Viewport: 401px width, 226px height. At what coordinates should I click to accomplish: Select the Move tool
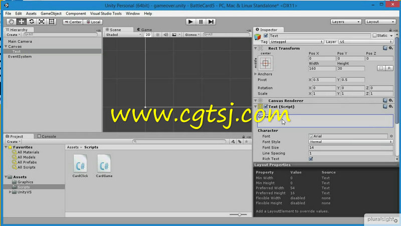tap(21, 22)
